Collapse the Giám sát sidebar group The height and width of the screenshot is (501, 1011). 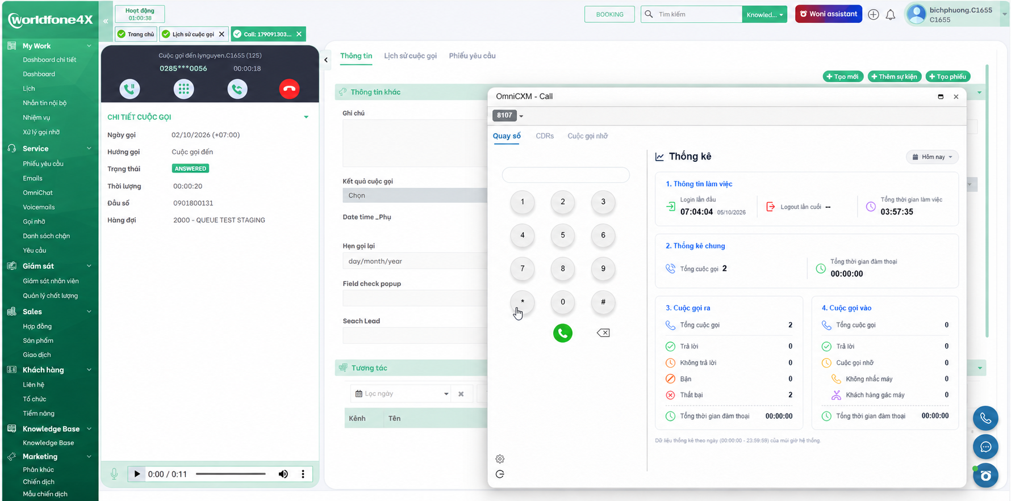pos(89,266)
